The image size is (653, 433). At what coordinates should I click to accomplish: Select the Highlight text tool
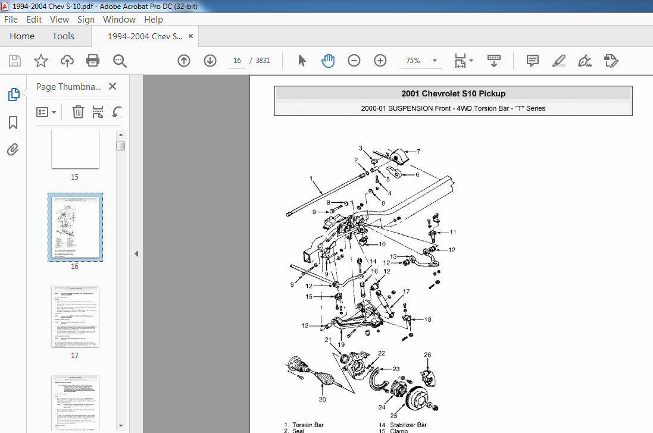point(558,61)
